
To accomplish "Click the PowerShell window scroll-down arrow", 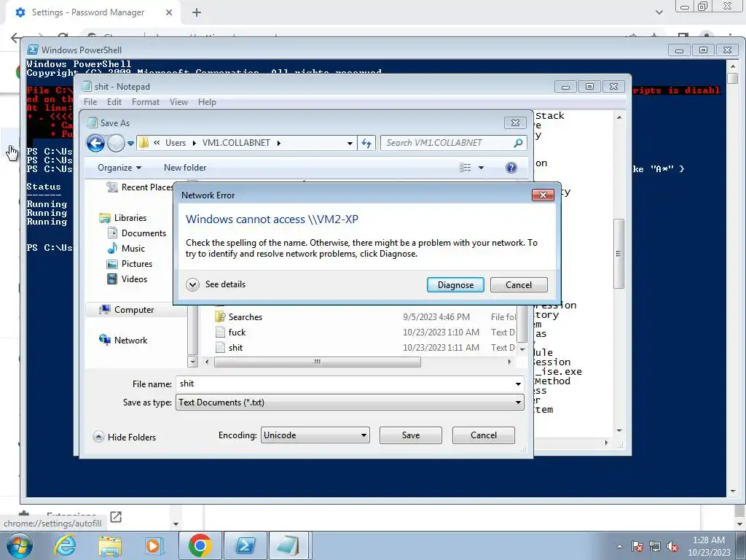I will [733, 491].
